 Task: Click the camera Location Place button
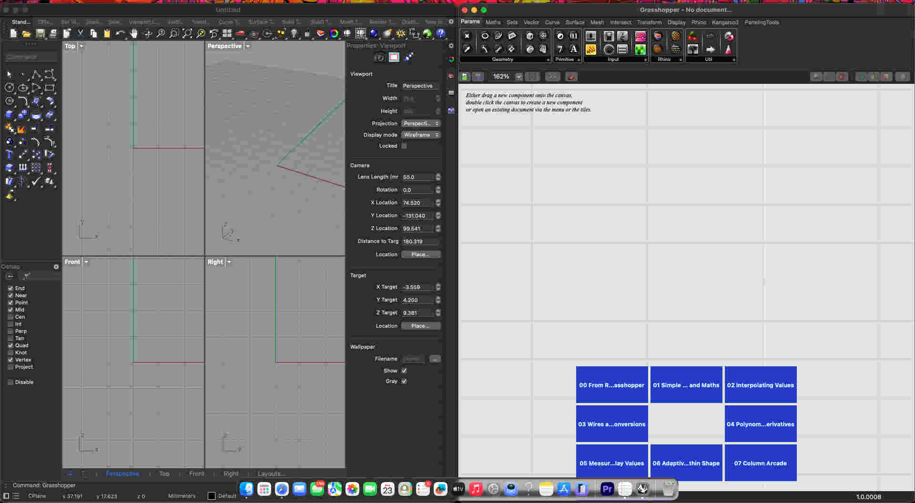420,254
